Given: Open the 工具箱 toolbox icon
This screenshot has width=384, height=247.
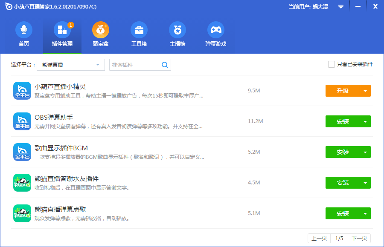Looking at the screenshot, I should [139, 30].
